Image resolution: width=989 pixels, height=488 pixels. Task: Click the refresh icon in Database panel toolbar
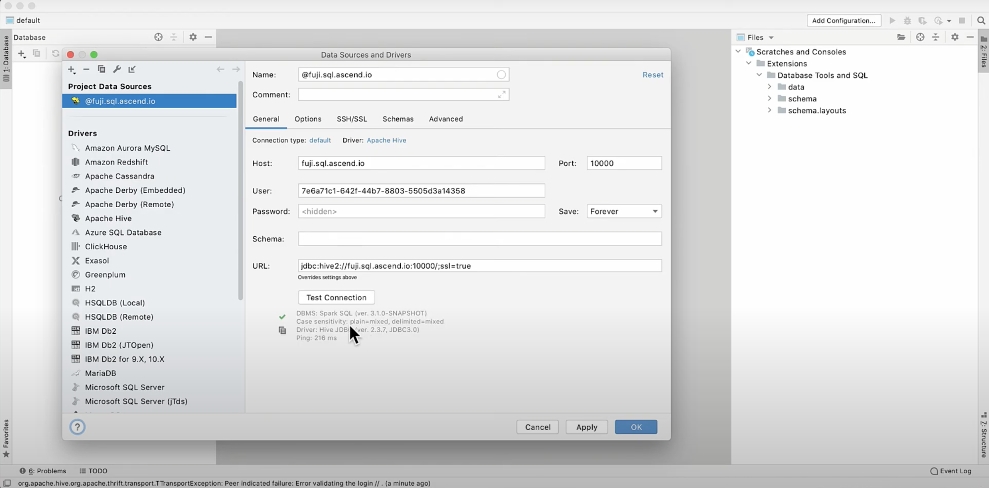(x=55, y=53)
